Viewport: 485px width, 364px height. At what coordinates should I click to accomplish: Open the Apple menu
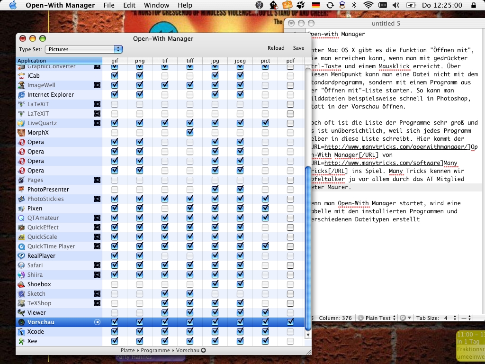[x=13, y=5]
